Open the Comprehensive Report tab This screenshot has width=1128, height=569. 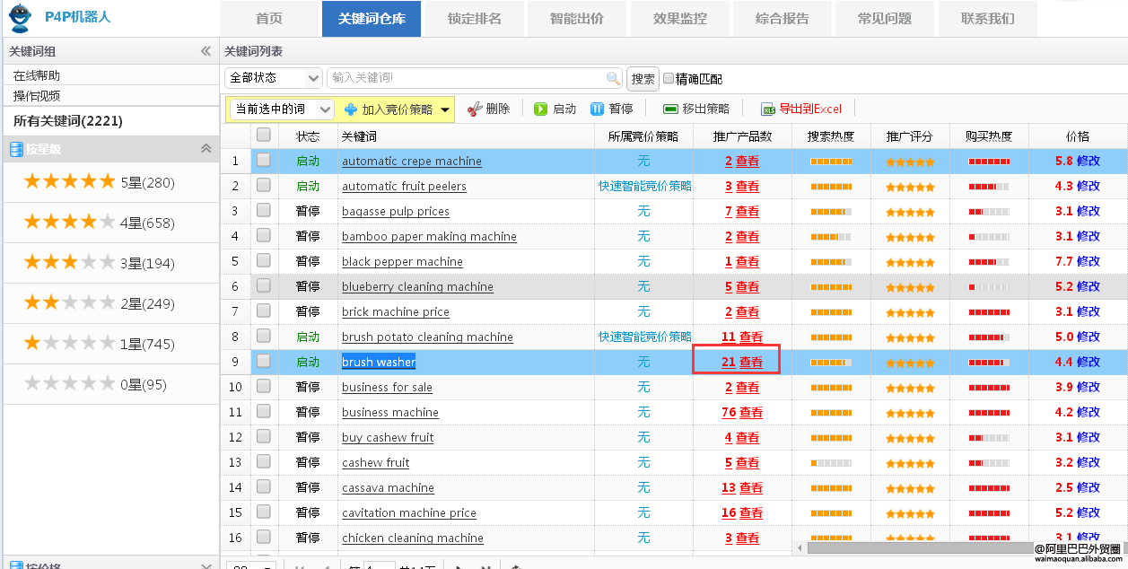point(782,19)
